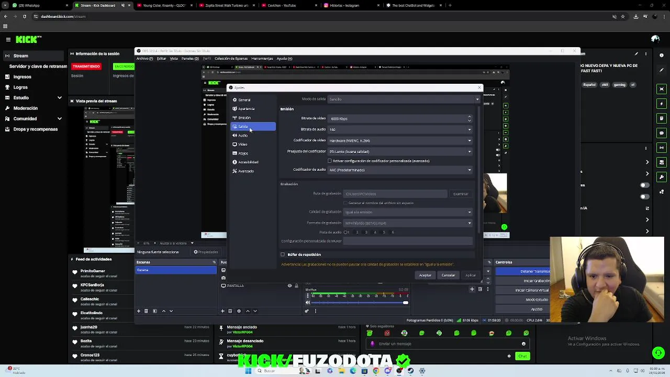This screenshot has width=670, height=377.
Task: Open Codificador de audio dropdown
Action: (400, 170)
